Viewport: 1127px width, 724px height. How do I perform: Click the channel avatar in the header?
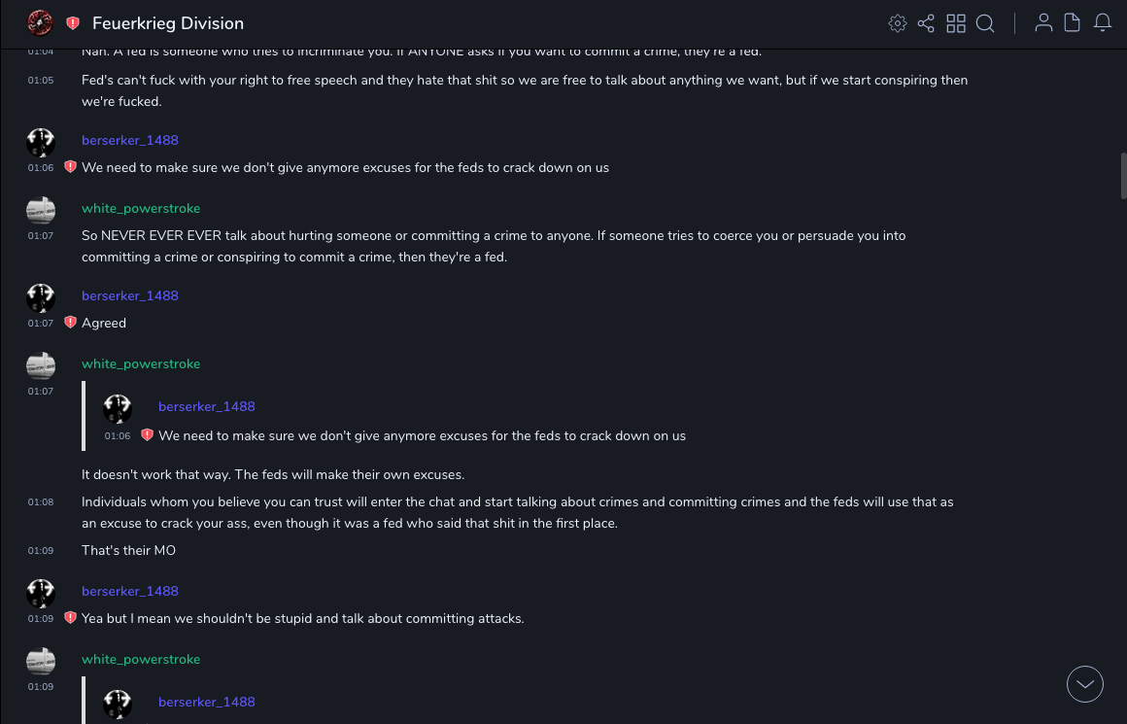pos(40,22)
